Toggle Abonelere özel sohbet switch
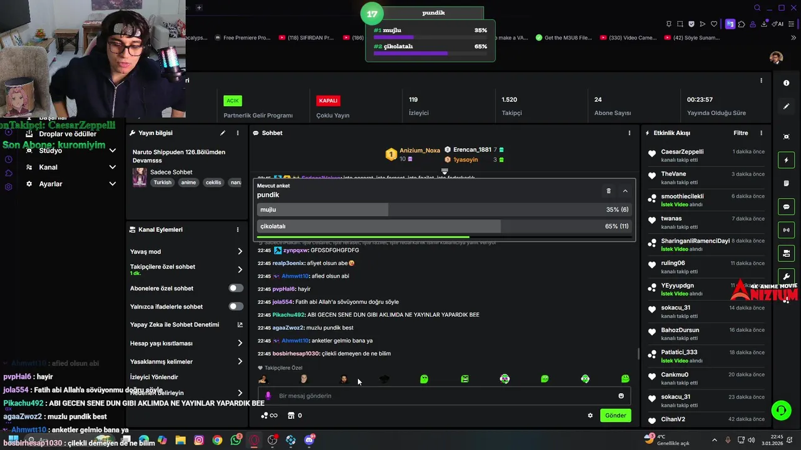The height and width of the screenshot is (450, 801). 236,288
